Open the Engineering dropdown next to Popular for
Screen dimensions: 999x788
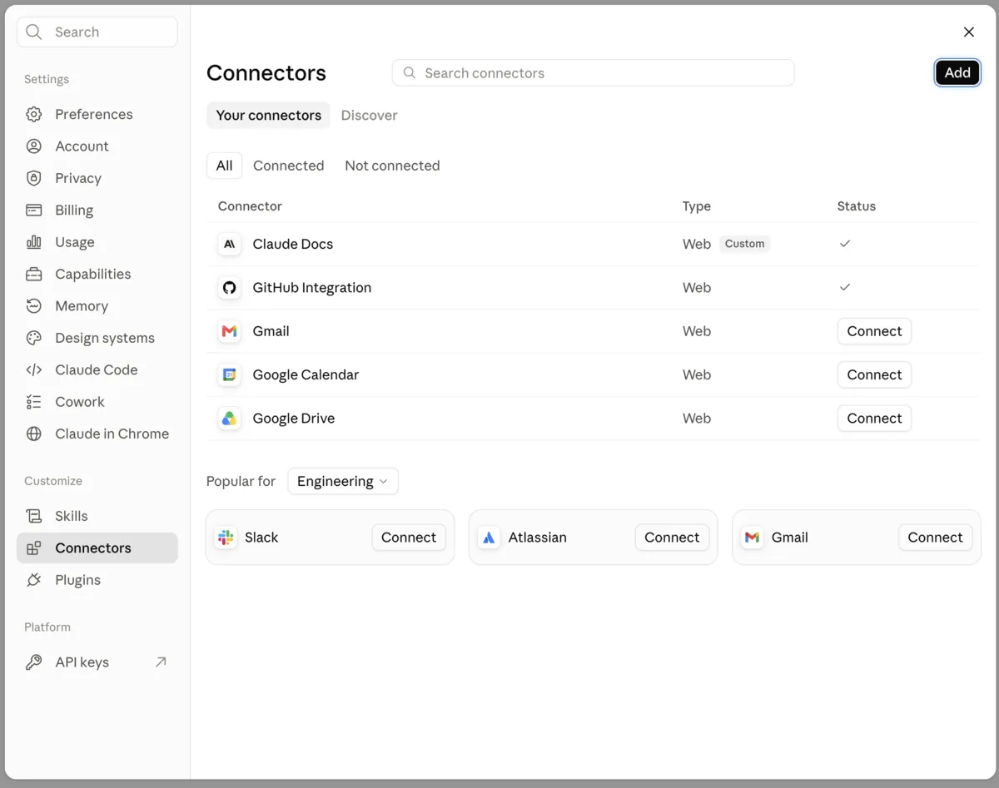coord(343,482)
